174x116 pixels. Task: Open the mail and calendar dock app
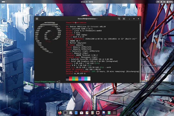71,113
